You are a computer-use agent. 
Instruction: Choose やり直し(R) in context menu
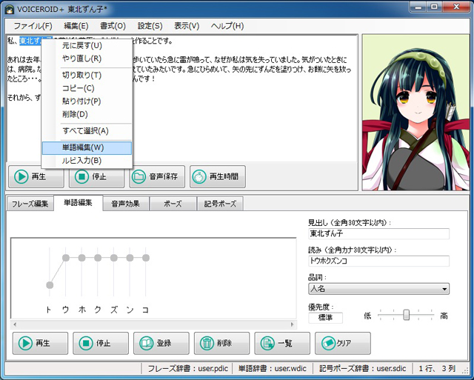(87, 59)
